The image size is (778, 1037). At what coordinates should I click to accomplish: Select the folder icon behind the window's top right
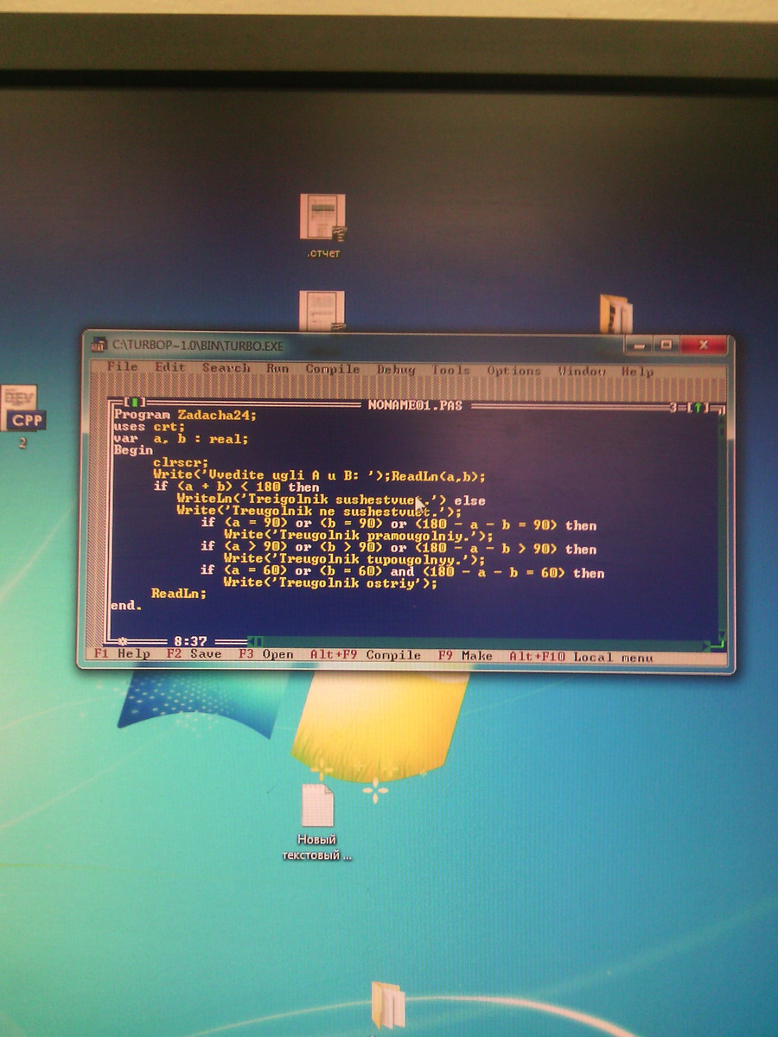pyautogui.click(x=615, y=315)
